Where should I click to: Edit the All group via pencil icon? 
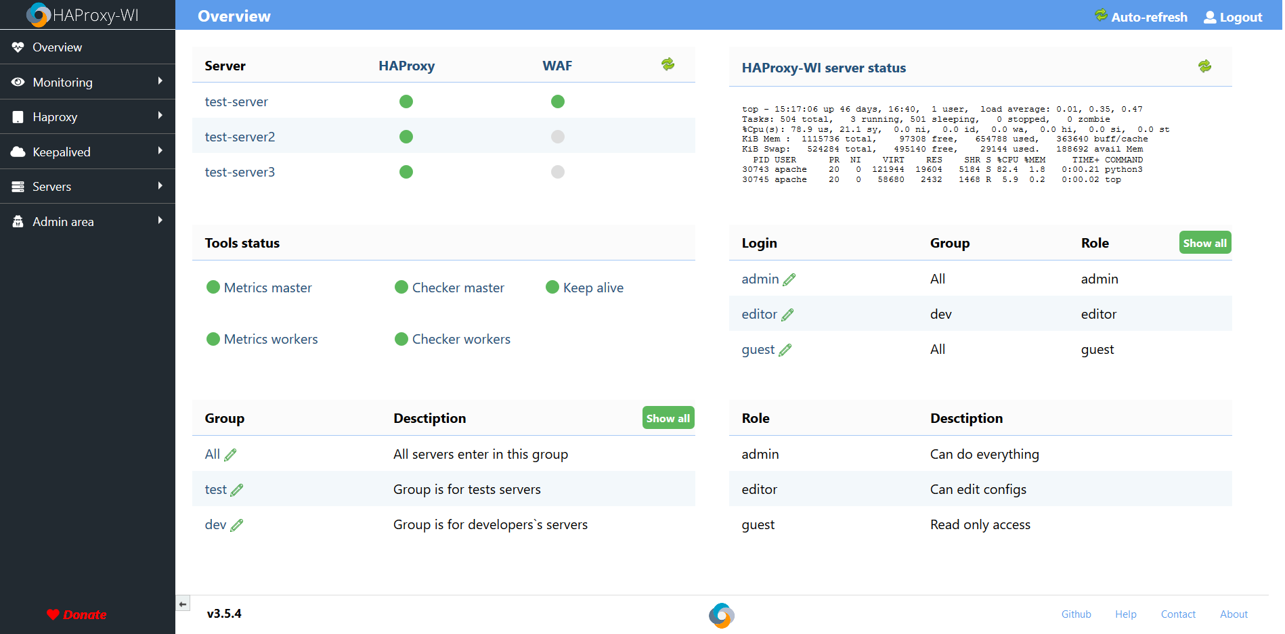[x=230, y=455]
